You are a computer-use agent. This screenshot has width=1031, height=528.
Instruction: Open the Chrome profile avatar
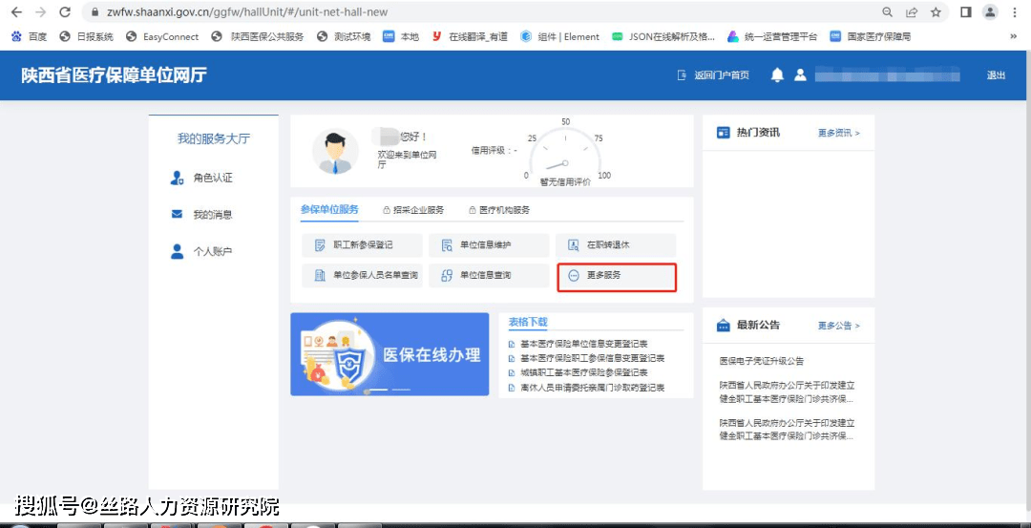coord(990,11)
